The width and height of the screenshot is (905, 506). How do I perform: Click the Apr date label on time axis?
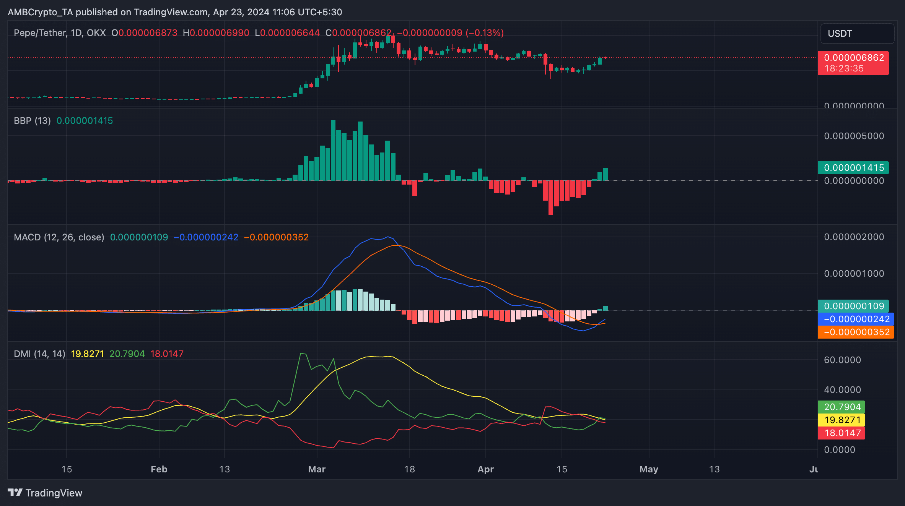coord(486,469)
